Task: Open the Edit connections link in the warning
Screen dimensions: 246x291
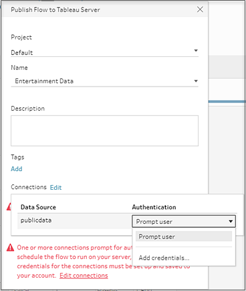Action: [84, 276]
